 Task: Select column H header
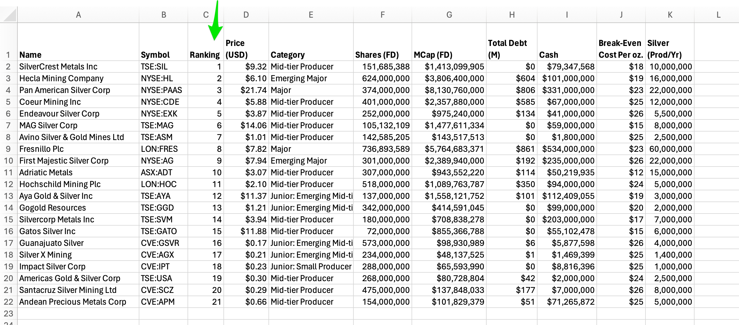click(x=512, y=15)
